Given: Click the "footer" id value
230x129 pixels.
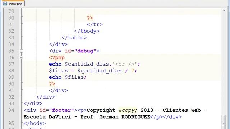Looking at the screenshot, I should pos(61,110).
